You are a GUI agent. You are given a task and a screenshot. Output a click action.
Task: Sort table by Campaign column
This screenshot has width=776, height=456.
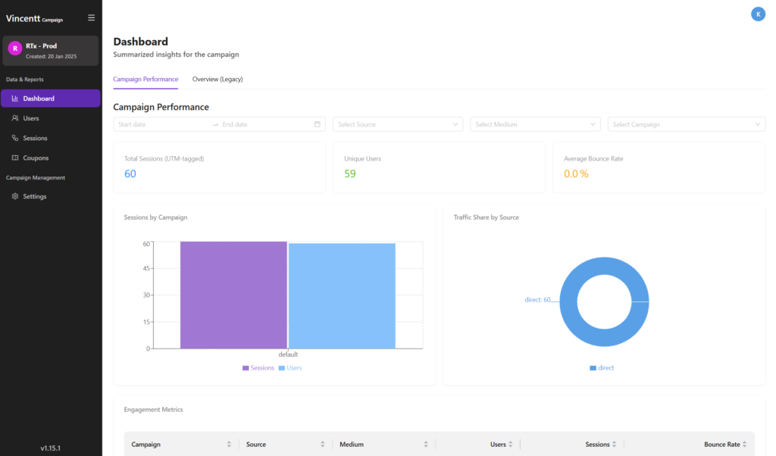[x=229, y=445]
